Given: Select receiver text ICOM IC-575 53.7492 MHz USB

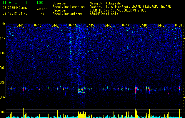Looking at the screenshot, I should (118, 10).
